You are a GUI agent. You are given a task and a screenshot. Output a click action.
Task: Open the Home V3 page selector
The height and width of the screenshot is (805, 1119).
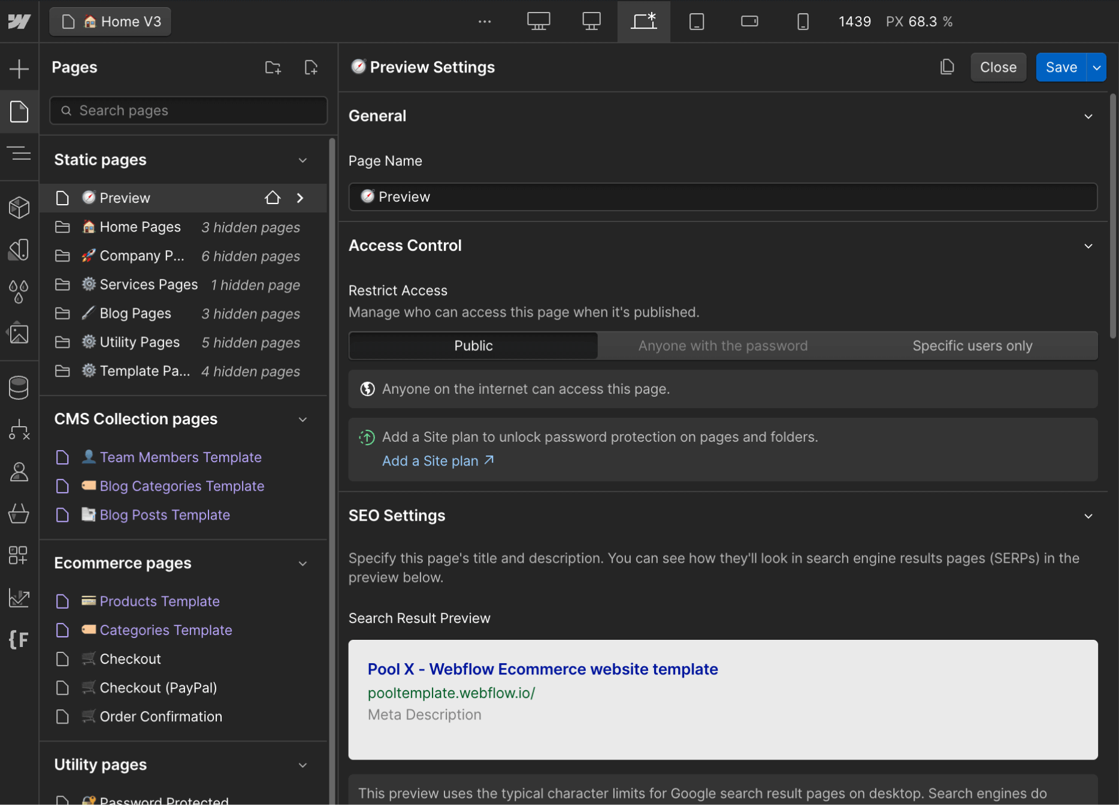(110, 22)
